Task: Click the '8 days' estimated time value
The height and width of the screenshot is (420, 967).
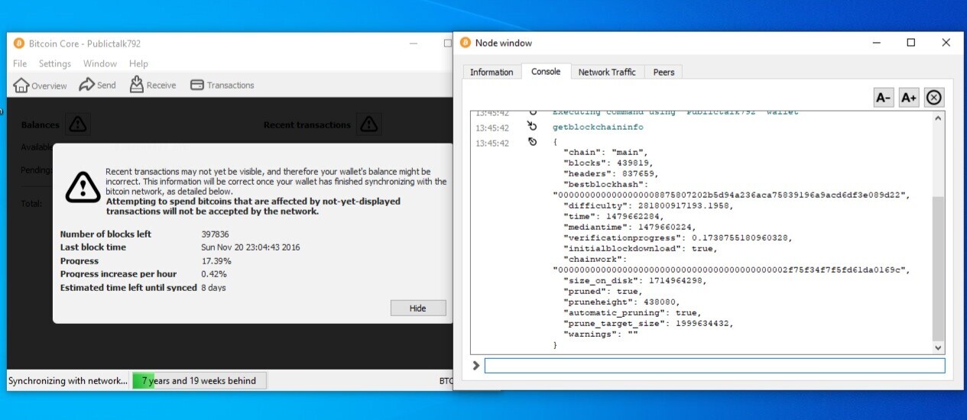Action: [213, 288]
